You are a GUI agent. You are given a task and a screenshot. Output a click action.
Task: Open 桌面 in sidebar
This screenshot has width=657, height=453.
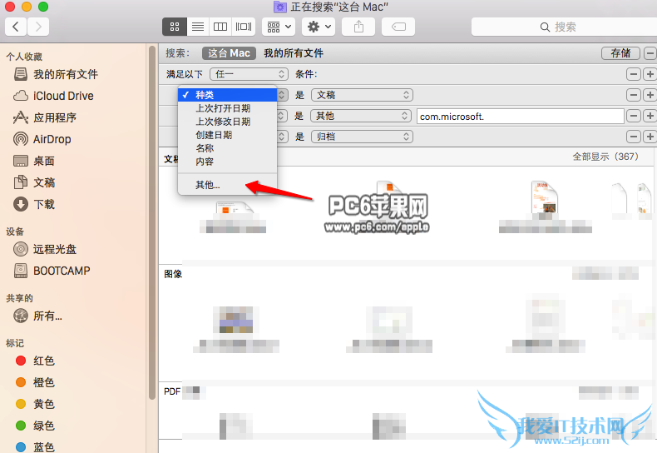[x=34, y=161]
